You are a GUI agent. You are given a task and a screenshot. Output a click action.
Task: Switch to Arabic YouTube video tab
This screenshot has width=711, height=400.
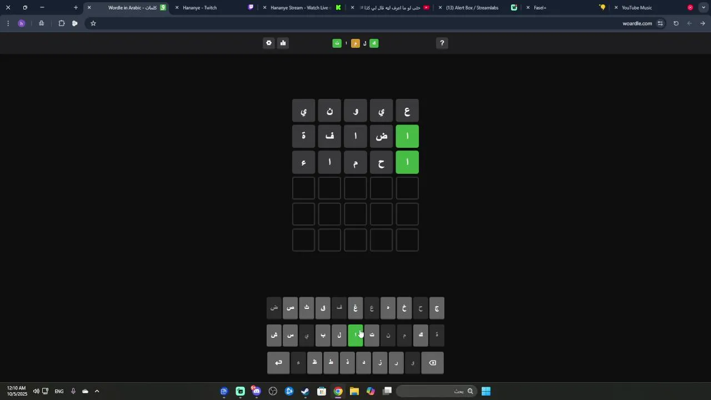pyautogui.click(x=390, y=8)
